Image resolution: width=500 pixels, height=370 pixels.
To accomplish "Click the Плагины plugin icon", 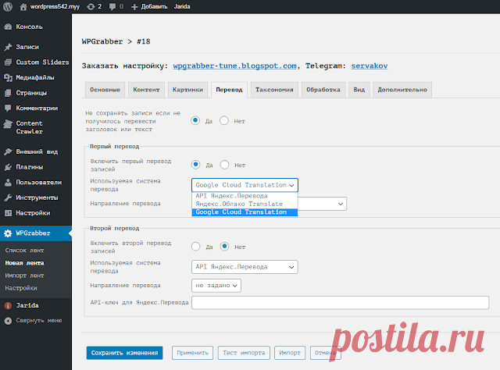I will coord(8,167).
